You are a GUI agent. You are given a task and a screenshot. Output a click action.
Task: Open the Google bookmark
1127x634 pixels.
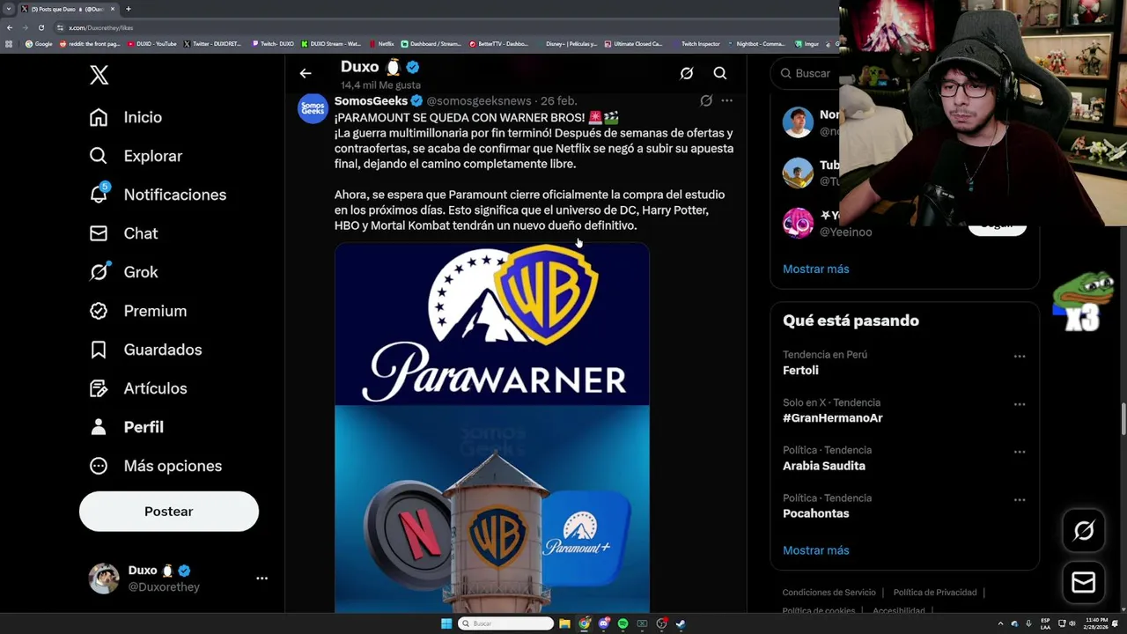tap(39, 44)
